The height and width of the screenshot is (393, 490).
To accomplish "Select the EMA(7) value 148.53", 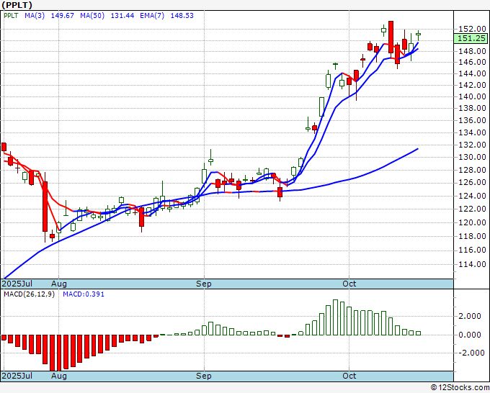I will coord(182,16).
